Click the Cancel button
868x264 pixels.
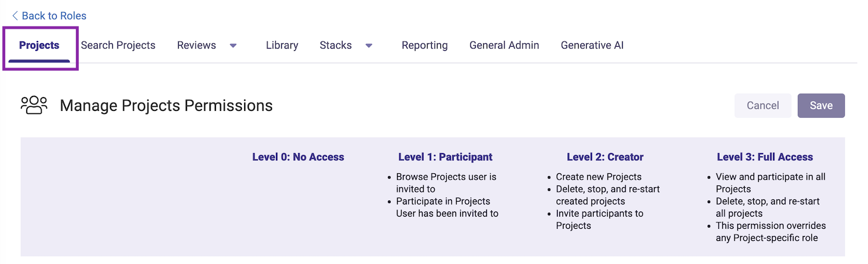(x=763, y=106)
